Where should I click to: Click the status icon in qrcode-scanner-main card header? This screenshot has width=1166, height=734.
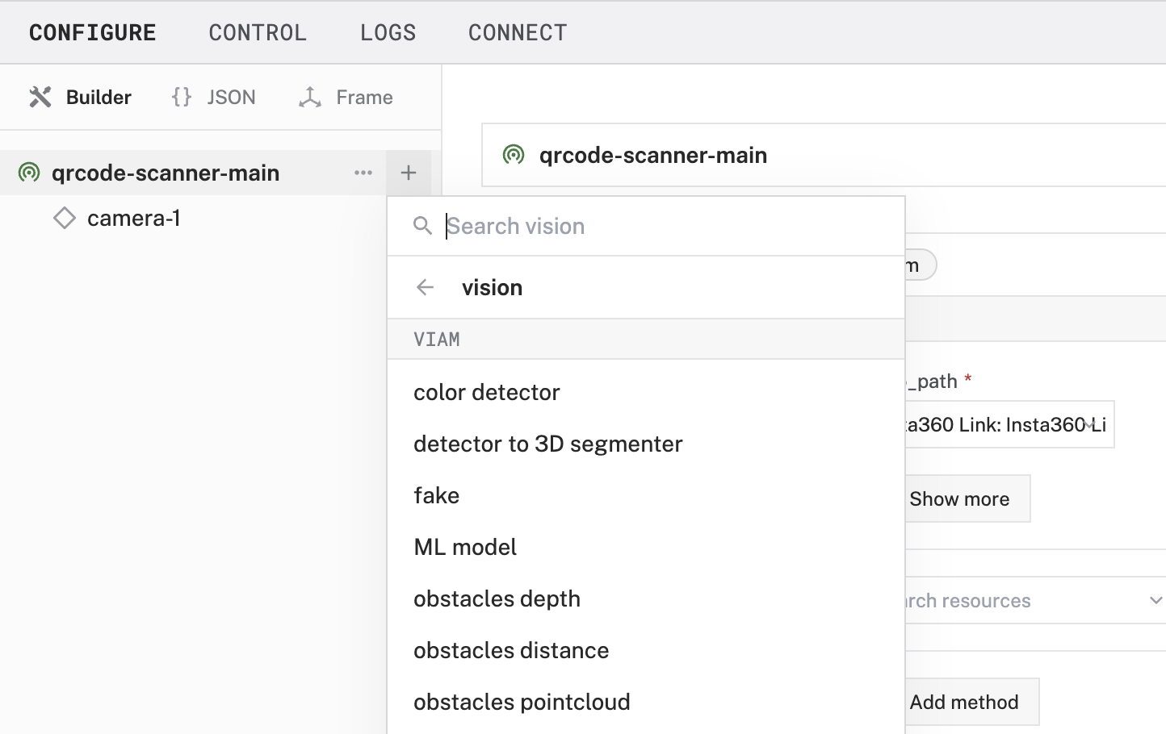click(514, 154)
